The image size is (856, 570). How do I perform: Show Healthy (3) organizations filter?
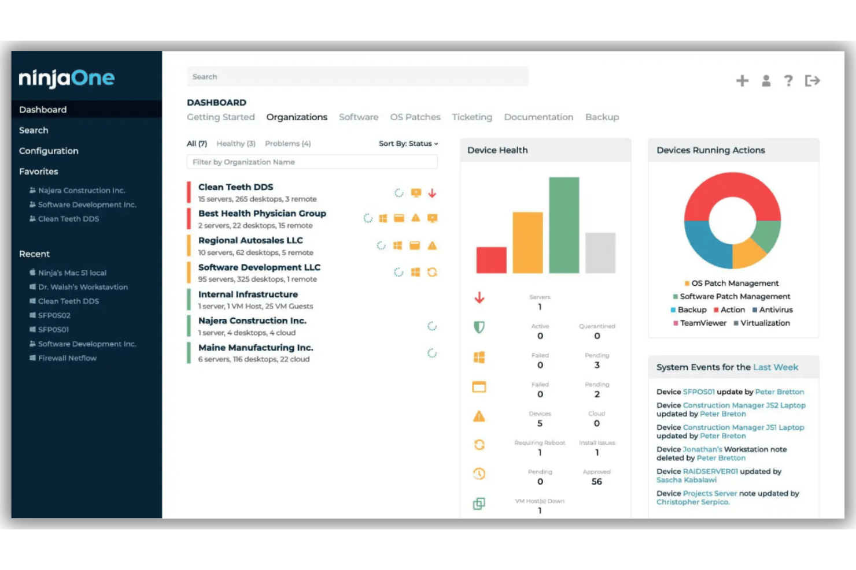(x=236, y=144)
